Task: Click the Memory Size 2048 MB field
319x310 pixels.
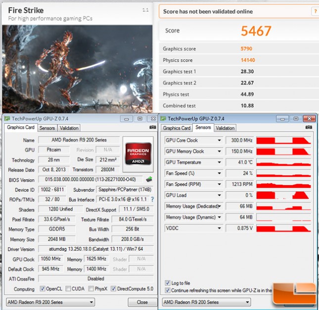Action: click(x=57, y=239)
